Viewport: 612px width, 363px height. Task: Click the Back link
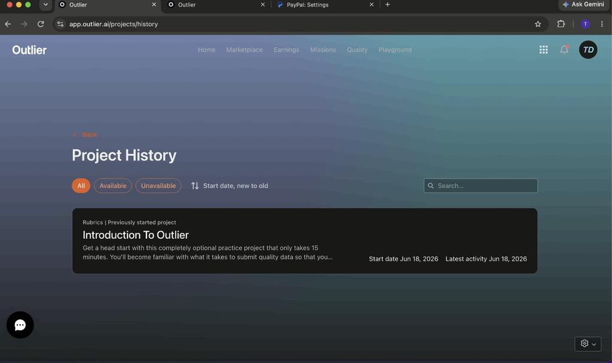[x=85, y=134]
